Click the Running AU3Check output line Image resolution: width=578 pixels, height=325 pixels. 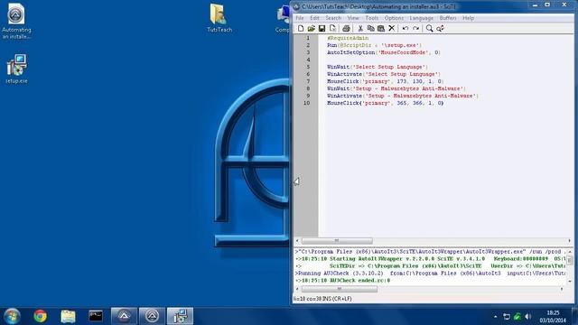click(x=430, y=273)
